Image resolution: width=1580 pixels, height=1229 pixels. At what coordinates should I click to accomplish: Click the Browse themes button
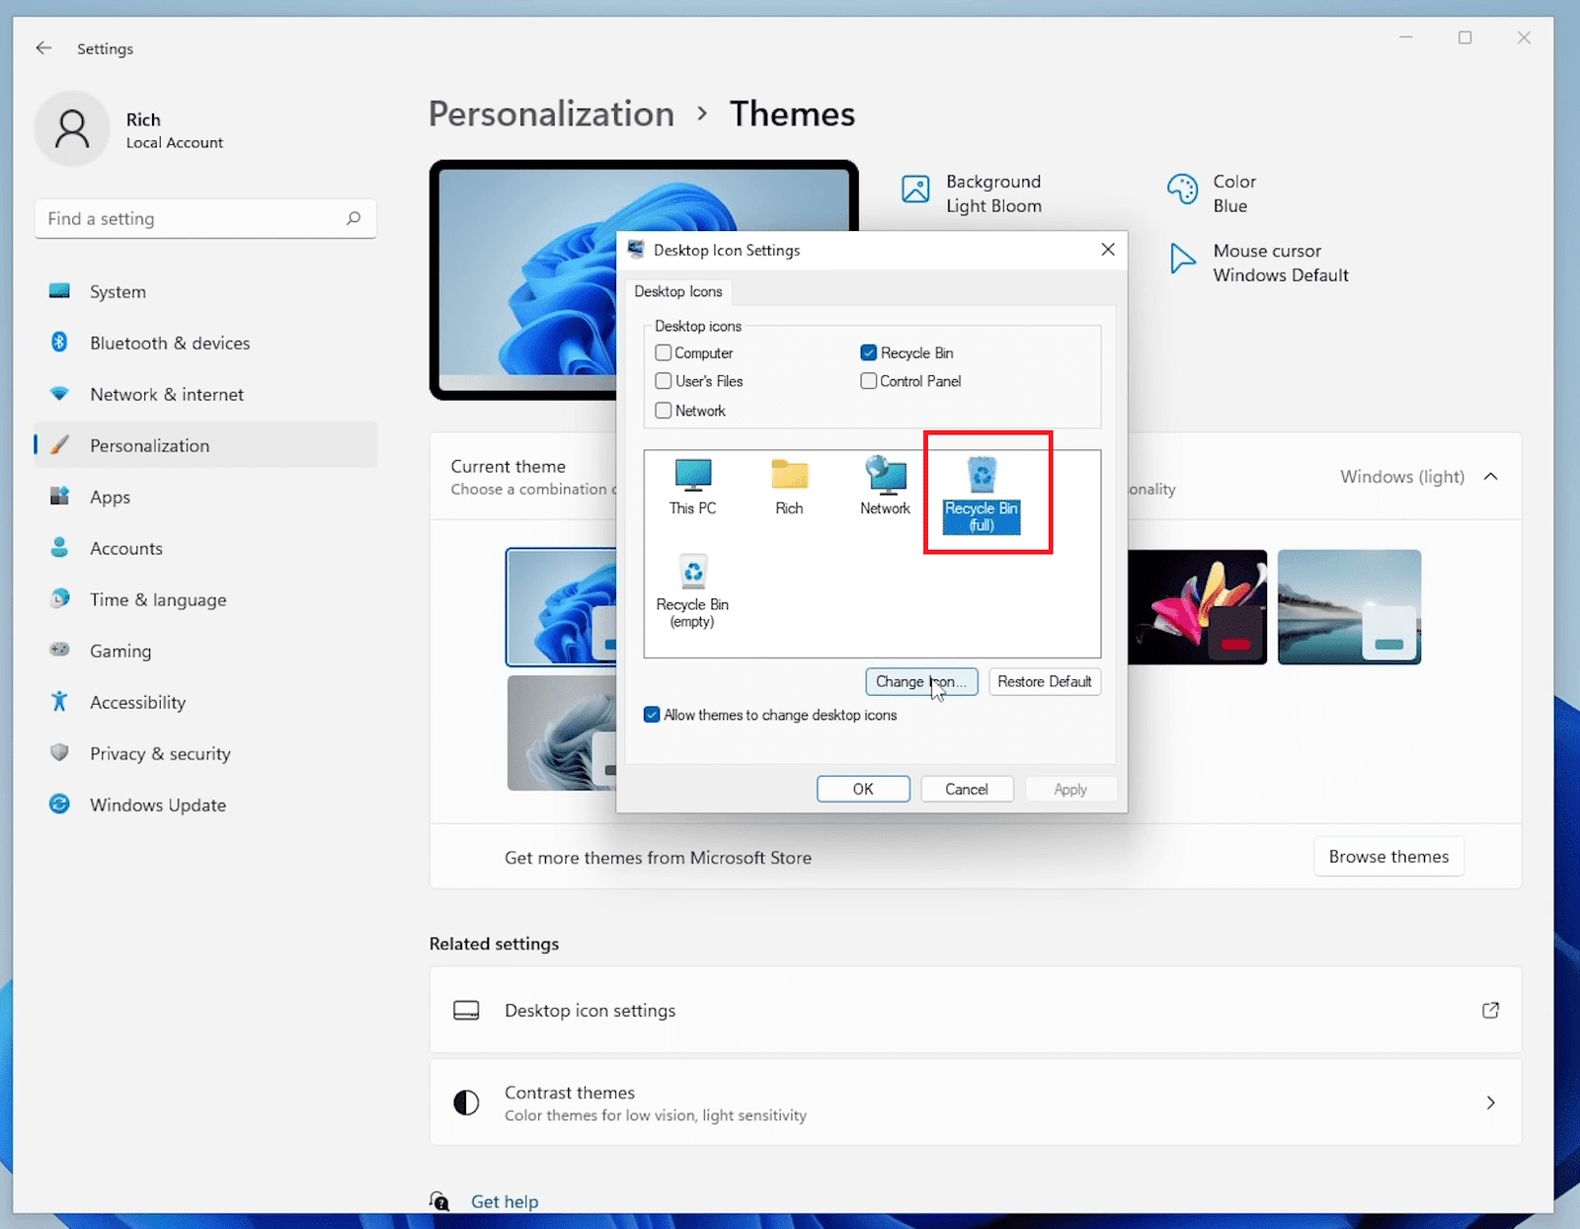(1387, 857)
